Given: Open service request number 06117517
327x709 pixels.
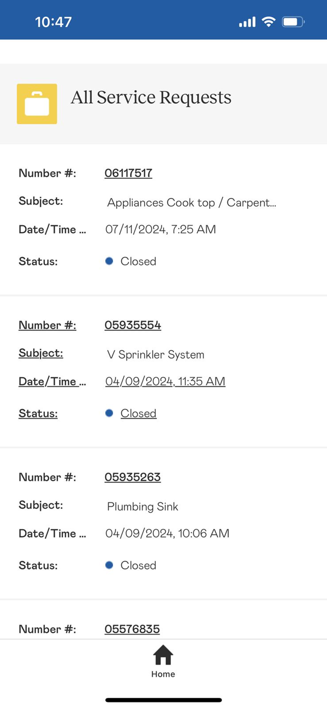Looking at the screenshot, I should [128, 173].
